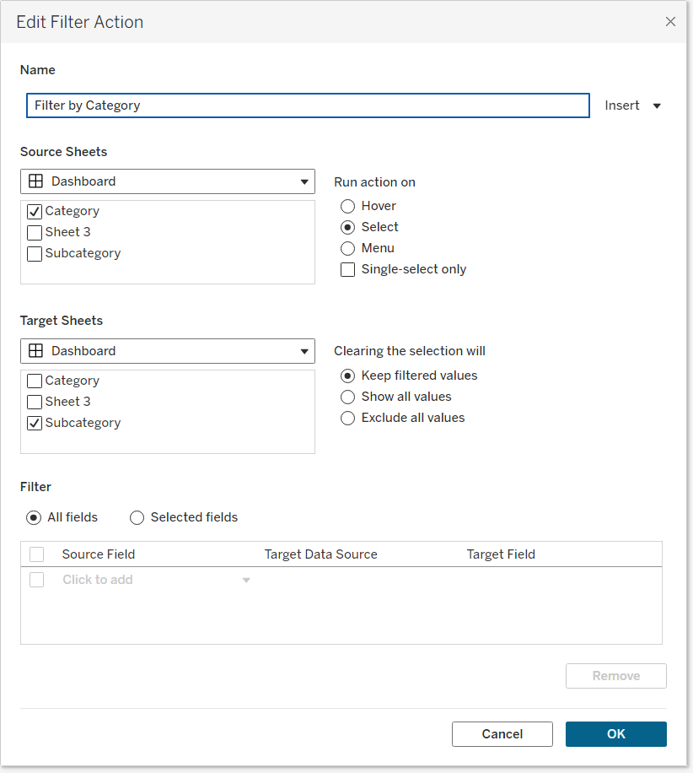Screen dimensions: 693x773
Task: Click the Filter by Category name field
Action: pyautogui.click(x=308, y=105)
